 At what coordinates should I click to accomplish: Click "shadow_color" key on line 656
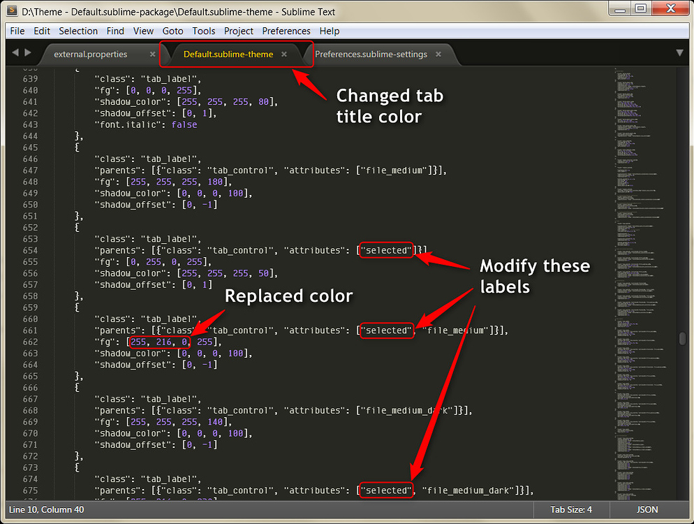[131, 273]
